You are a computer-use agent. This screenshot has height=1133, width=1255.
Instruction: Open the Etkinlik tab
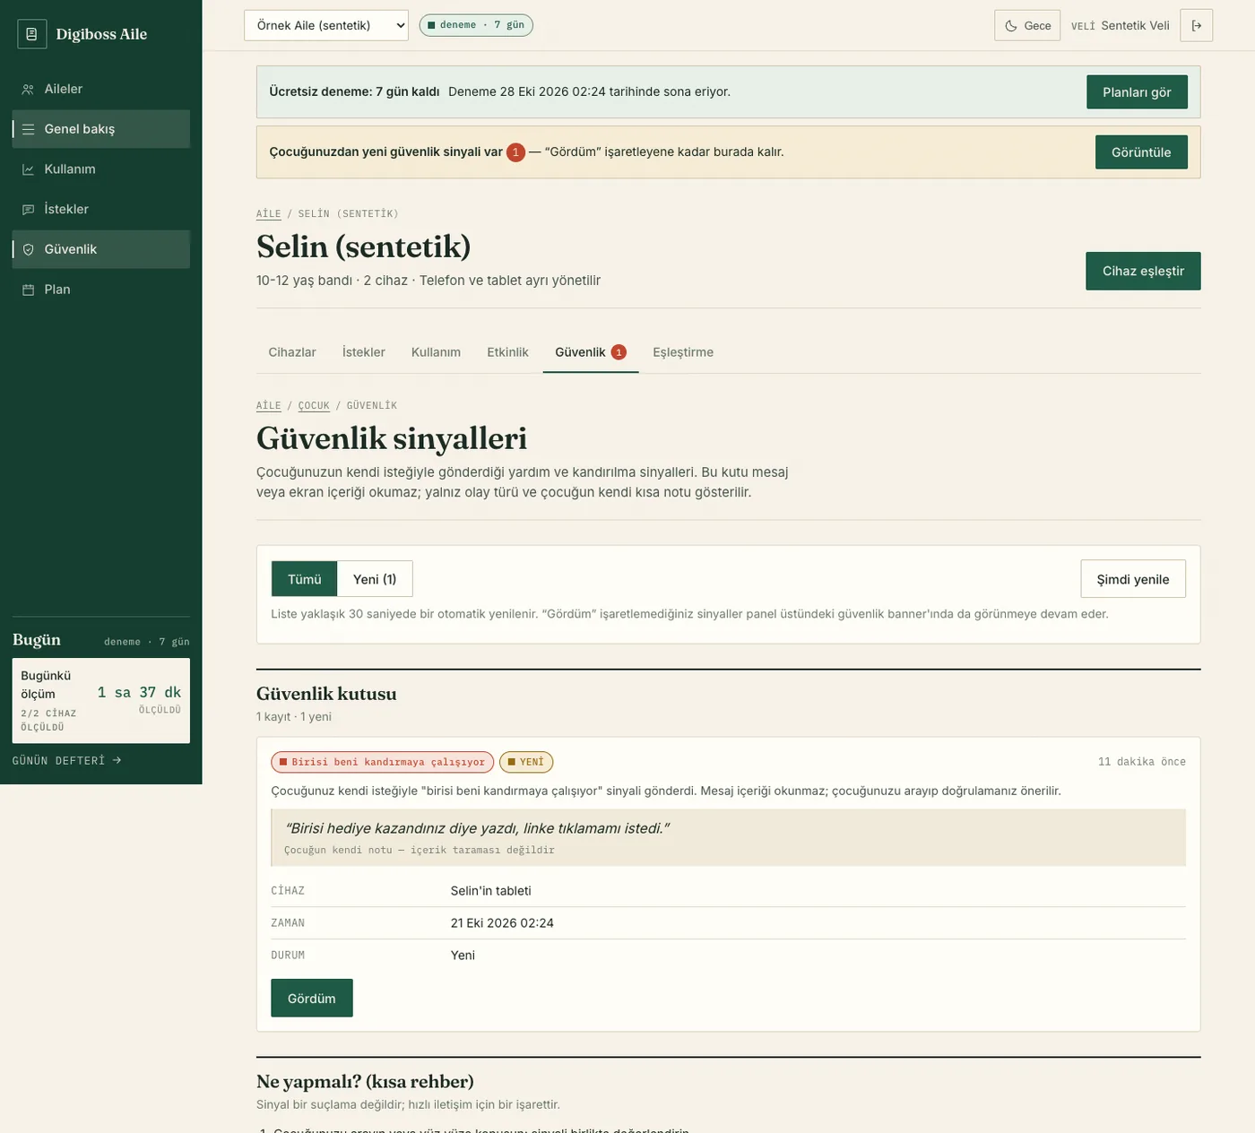pyautogui.click(x=507, y=352)
